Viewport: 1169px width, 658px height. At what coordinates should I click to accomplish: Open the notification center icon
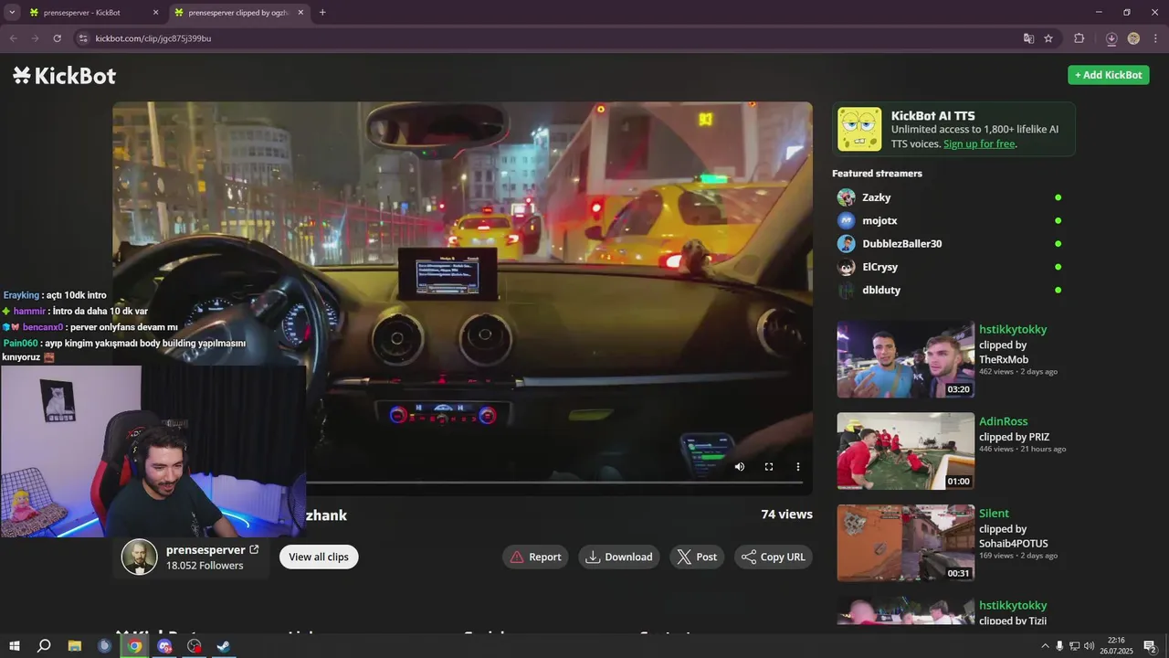(1150, 646)
